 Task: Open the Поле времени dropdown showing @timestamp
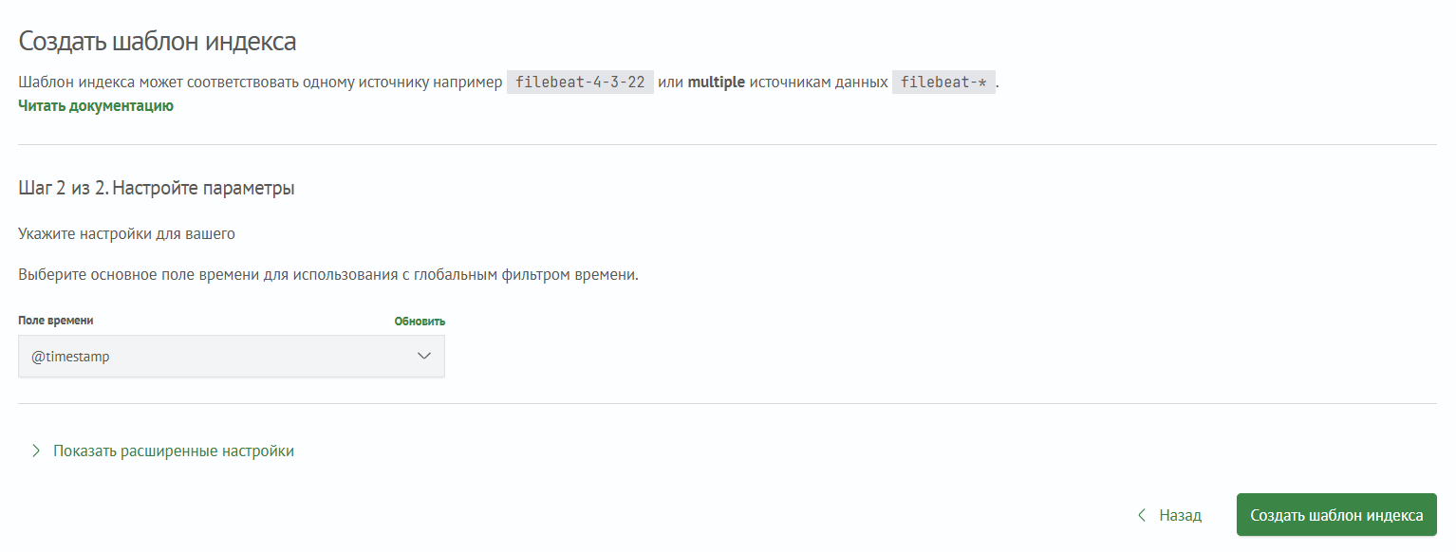click(232, 357)
